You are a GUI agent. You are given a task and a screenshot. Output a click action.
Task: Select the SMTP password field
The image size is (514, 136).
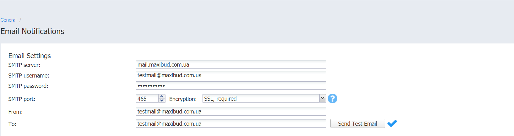(231, 85)
